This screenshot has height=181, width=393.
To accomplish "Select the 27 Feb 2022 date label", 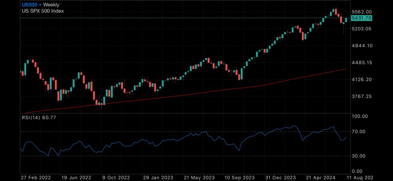I will click(36, 178).
